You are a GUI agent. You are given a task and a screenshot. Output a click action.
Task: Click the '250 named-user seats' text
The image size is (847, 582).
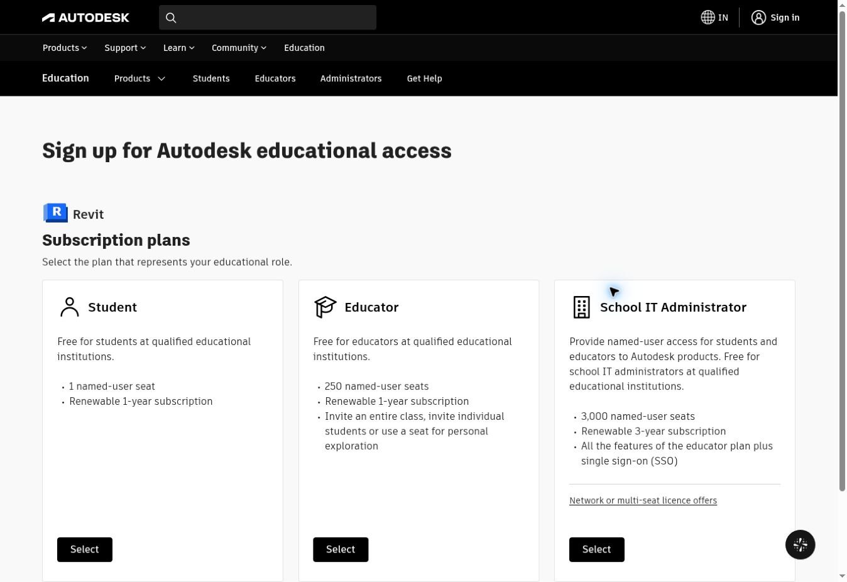[376, 387]
